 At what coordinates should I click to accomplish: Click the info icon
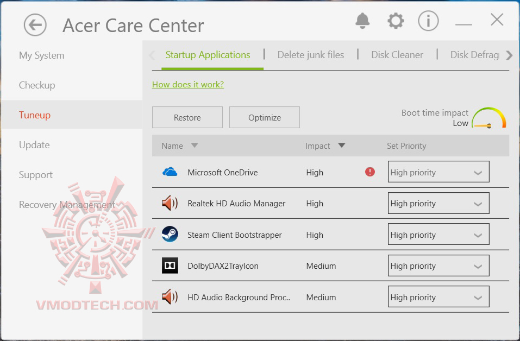point(428,21)
